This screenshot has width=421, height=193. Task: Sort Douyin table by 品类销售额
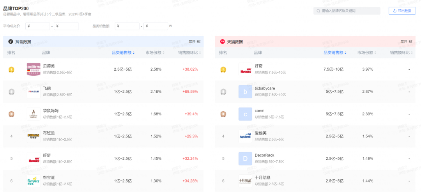(123, 53)
